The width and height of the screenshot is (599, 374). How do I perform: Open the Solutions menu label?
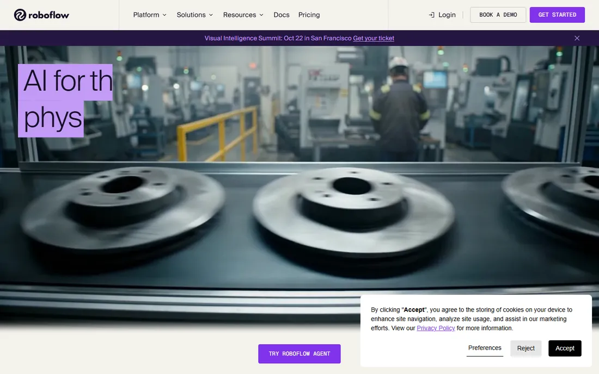pos(191,15)
